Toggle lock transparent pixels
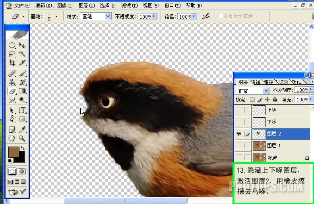 [252, 99]
